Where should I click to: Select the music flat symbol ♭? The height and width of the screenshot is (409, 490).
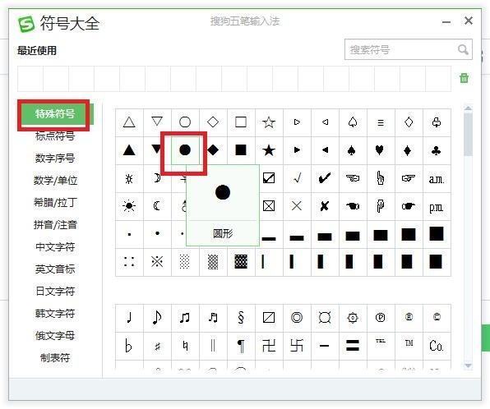tap(129, 346)
